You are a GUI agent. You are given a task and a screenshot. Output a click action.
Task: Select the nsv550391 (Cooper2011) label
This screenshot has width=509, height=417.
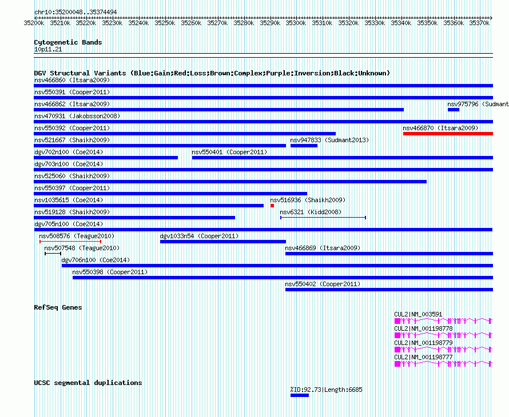(x=72, y=92)
